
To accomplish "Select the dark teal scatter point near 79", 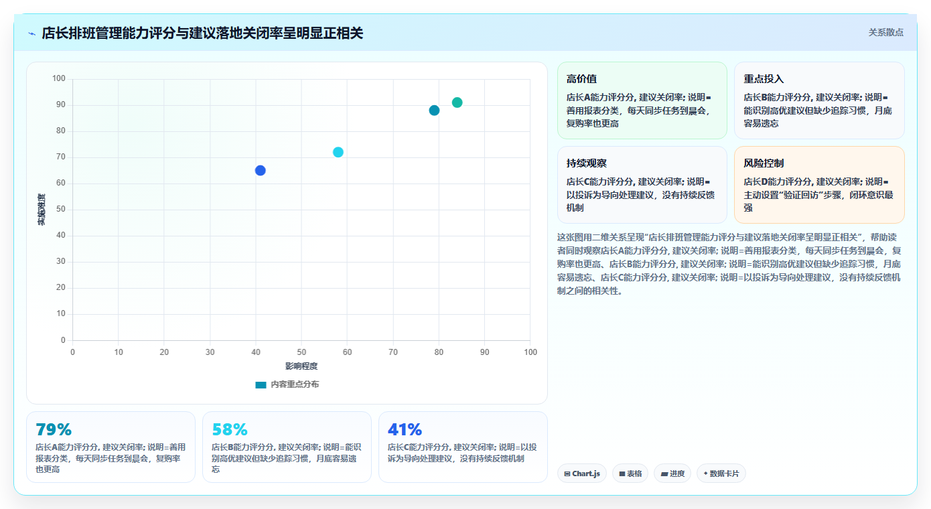I will (434, 111).
